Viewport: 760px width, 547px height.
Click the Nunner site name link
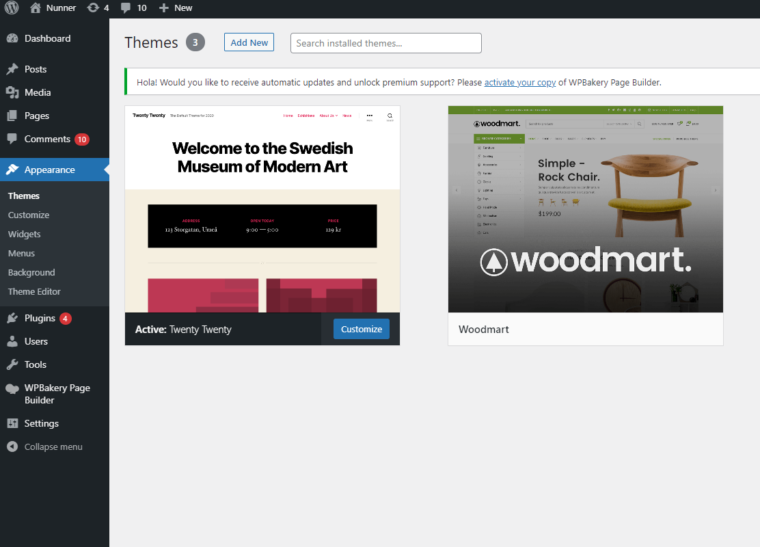(61, 8)
